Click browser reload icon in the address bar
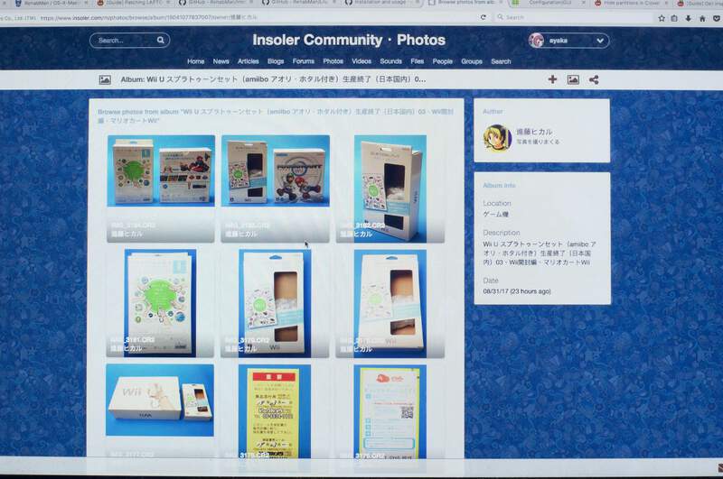Viewport: 723px width, 479px height. tap(483, 17)
